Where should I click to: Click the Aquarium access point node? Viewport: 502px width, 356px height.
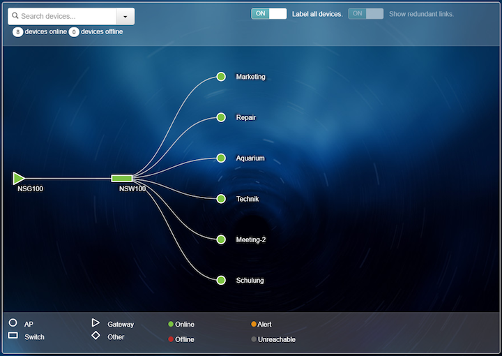[x=221, y=158]
